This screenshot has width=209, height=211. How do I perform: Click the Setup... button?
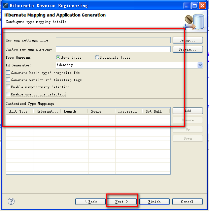click(x=188, y=40)
